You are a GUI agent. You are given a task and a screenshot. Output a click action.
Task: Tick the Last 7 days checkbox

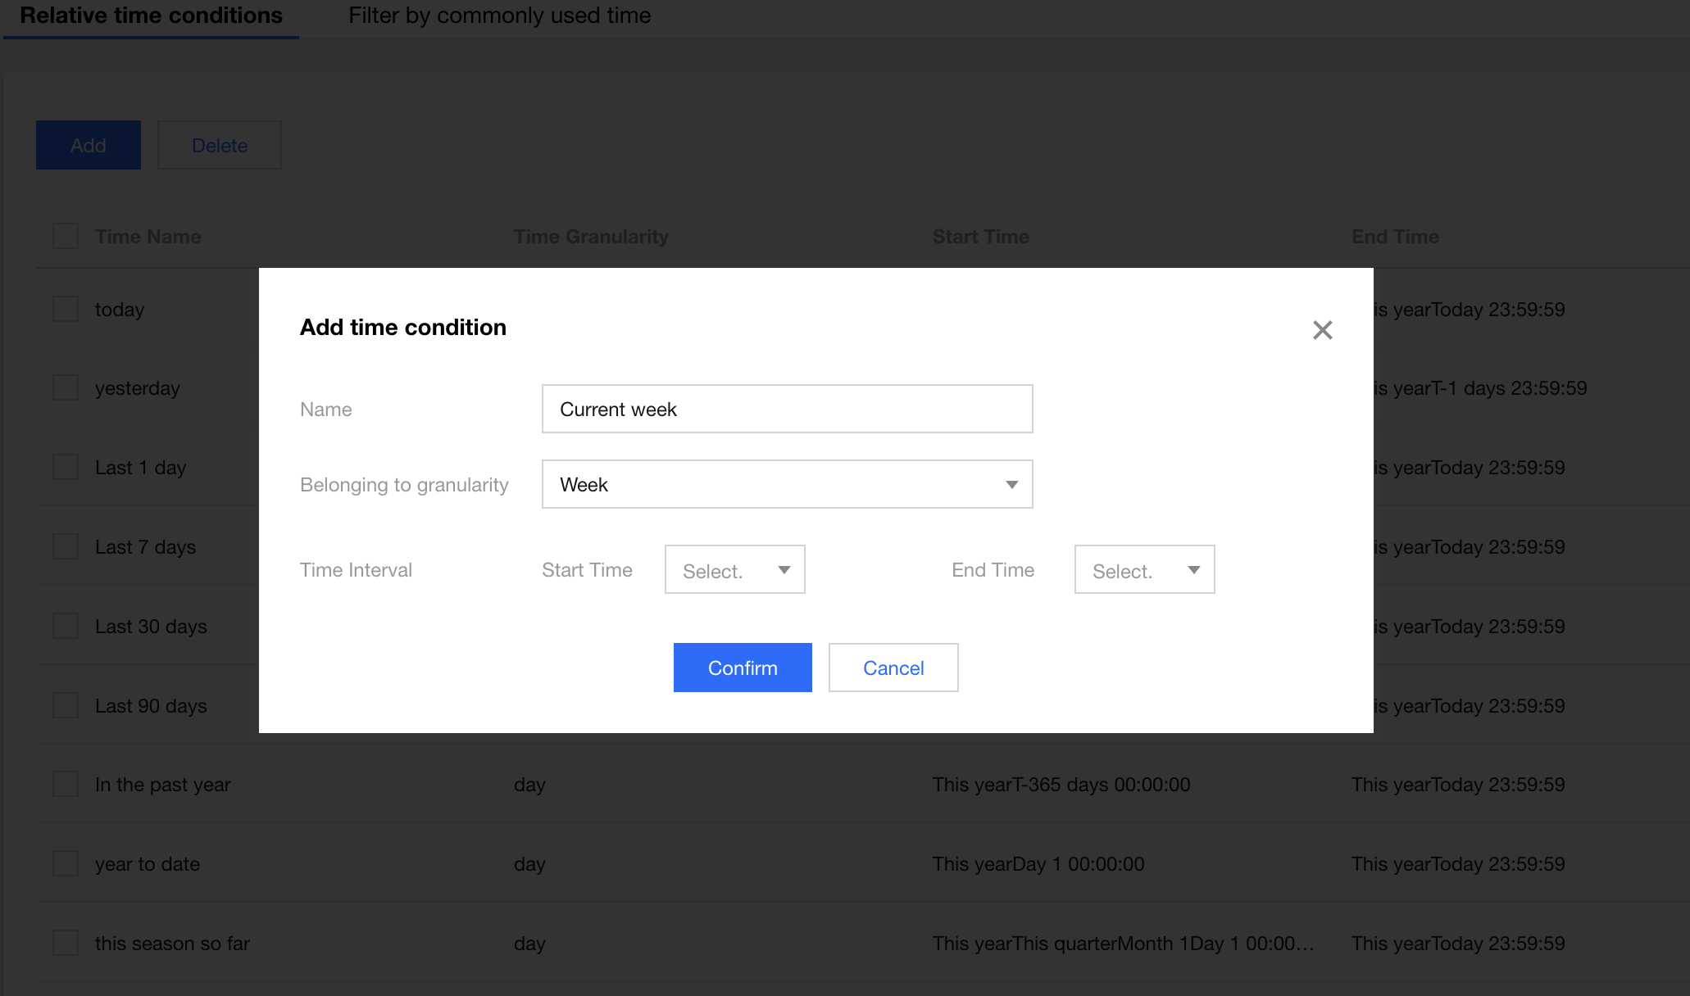66,546
